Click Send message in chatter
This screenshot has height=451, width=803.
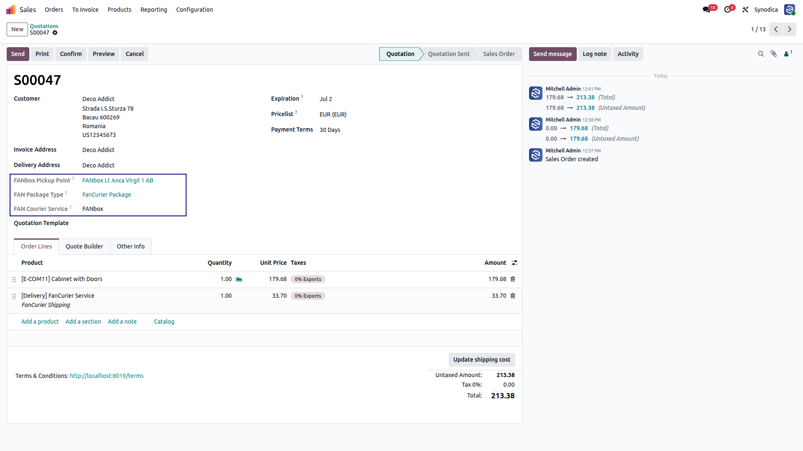coord(552,54)
